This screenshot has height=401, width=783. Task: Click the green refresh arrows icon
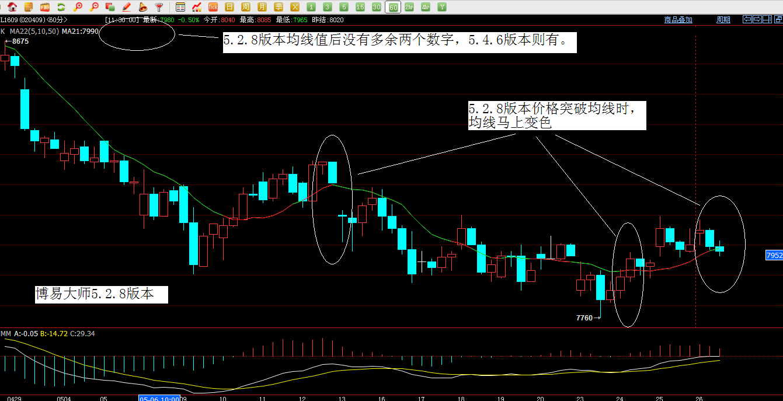pos(61,7)
